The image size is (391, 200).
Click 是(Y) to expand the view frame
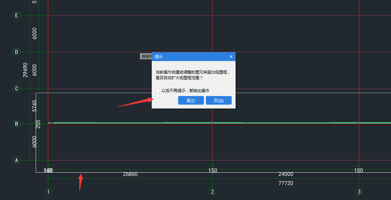click(x=191, y=100)
